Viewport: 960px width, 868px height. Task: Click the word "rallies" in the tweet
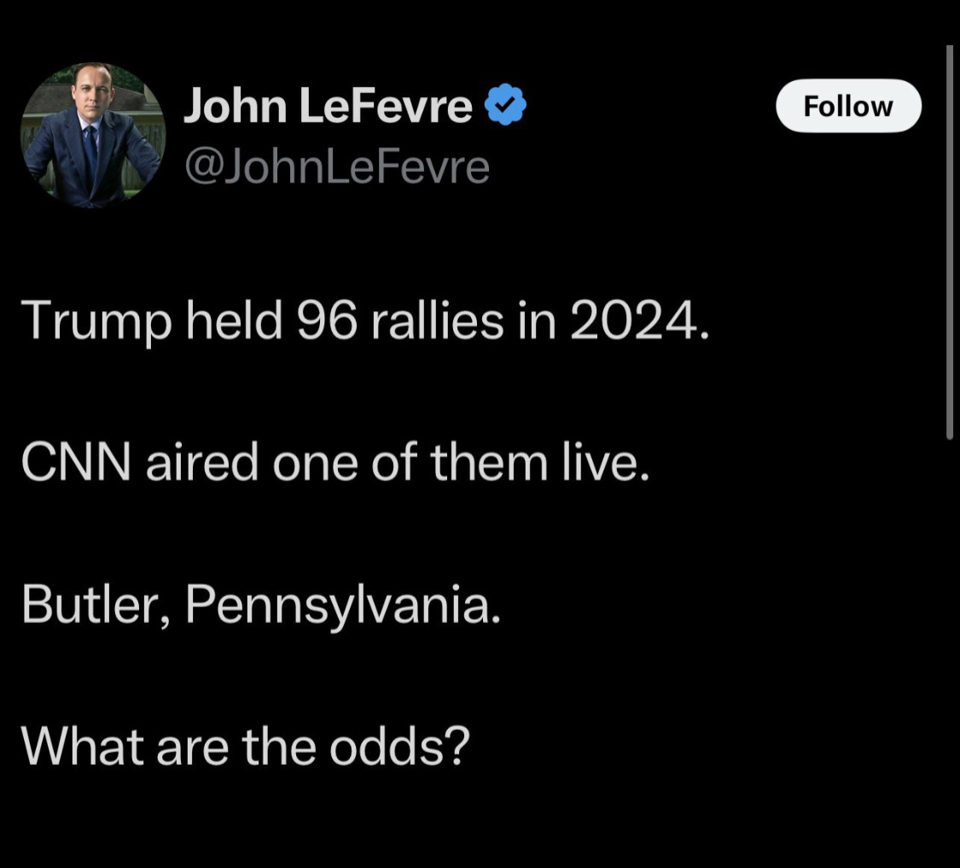coord(437,321)
